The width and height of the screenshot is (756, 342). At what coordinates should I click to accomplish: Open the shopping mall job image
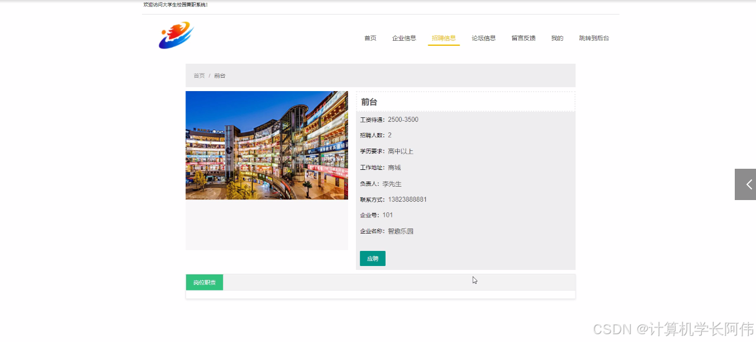pos(267,145)
